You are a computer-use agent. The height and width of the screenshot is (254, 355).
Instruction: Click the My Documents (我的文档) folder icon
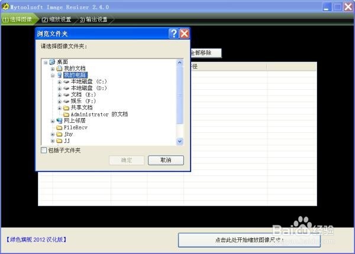tap(59, 69)
